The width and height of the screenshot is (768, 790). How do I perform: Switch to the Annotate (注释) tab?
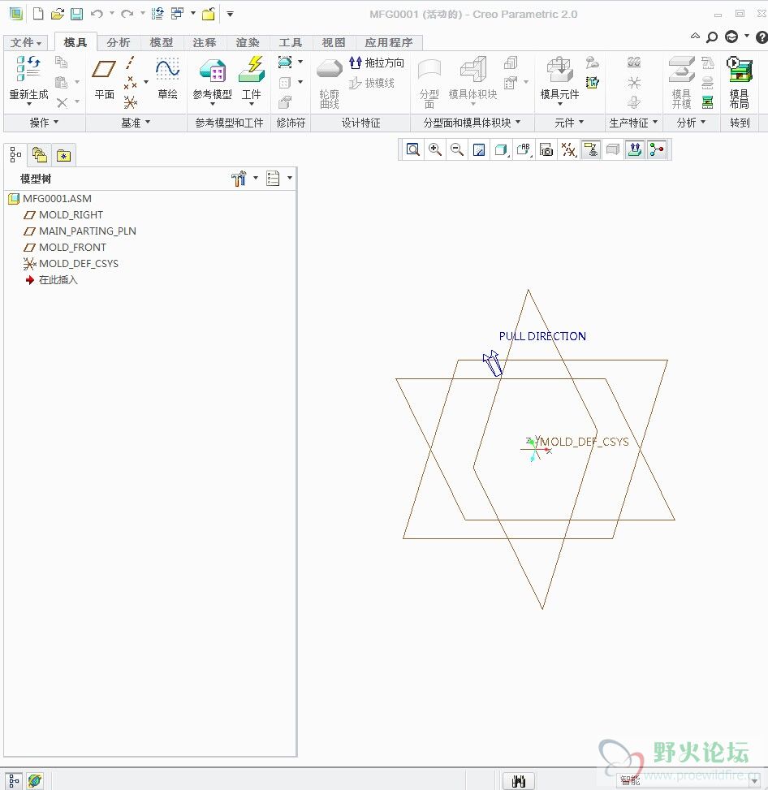(204, 42)
